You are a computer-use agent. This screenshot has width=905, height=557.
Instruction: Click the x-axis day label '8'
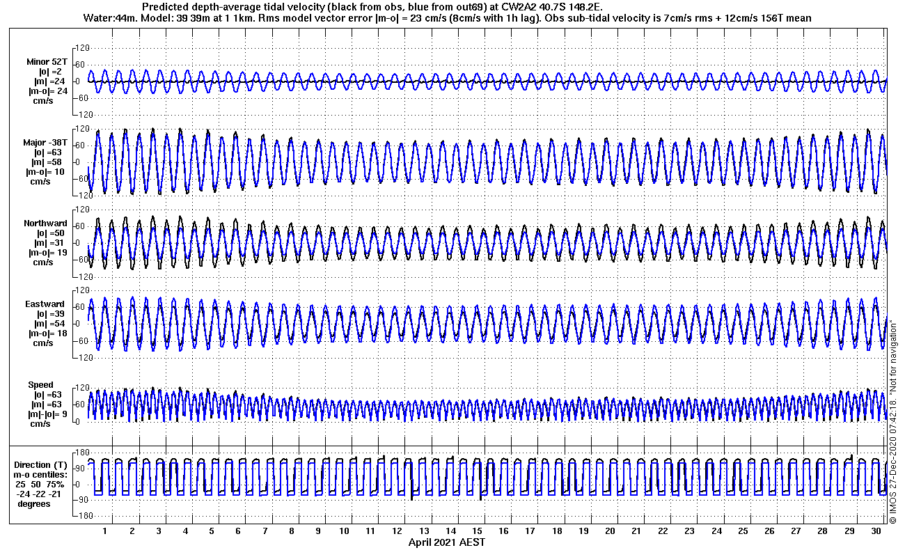(x=292, y=531)
